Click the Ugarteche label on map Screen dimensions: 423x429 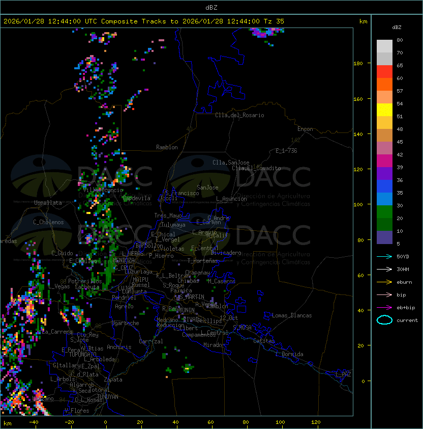(126, 323)
